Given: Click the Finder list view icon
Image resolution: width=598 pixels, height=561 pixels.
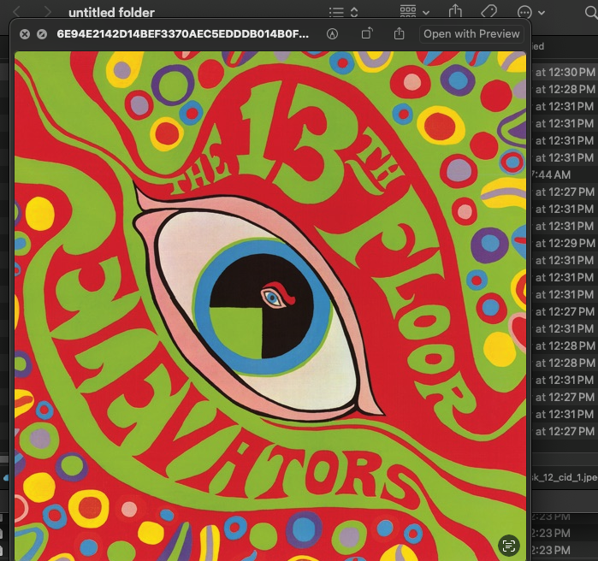Looking at the screenshot, I should (x=336, y=12).
